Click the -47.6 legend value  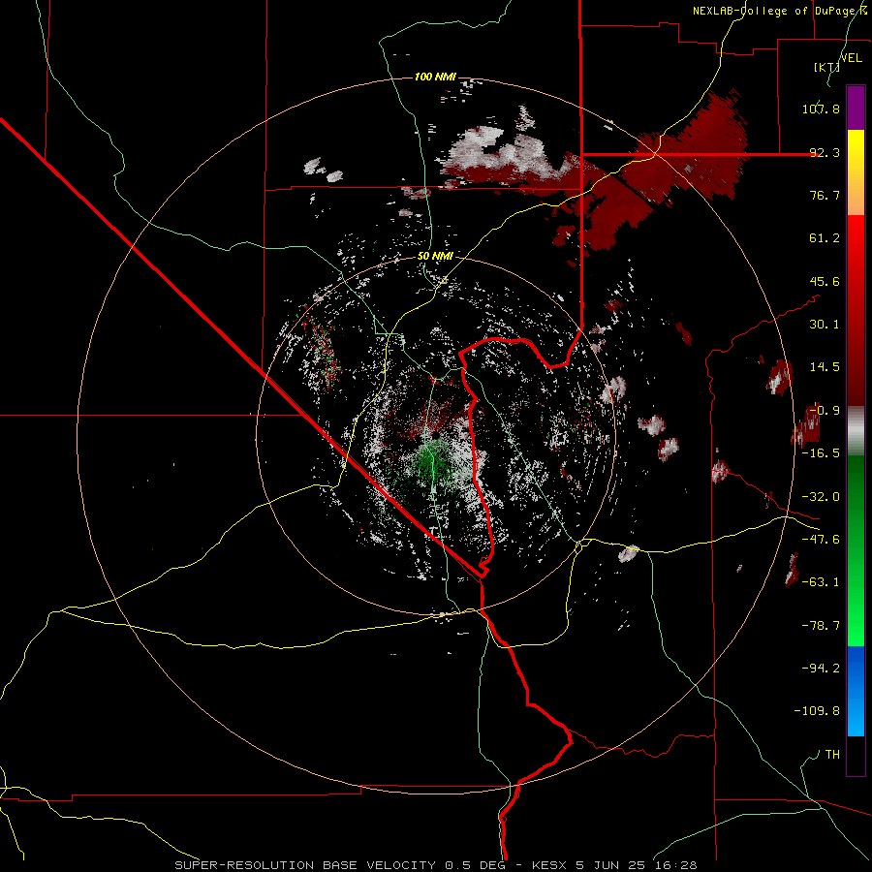821,540
